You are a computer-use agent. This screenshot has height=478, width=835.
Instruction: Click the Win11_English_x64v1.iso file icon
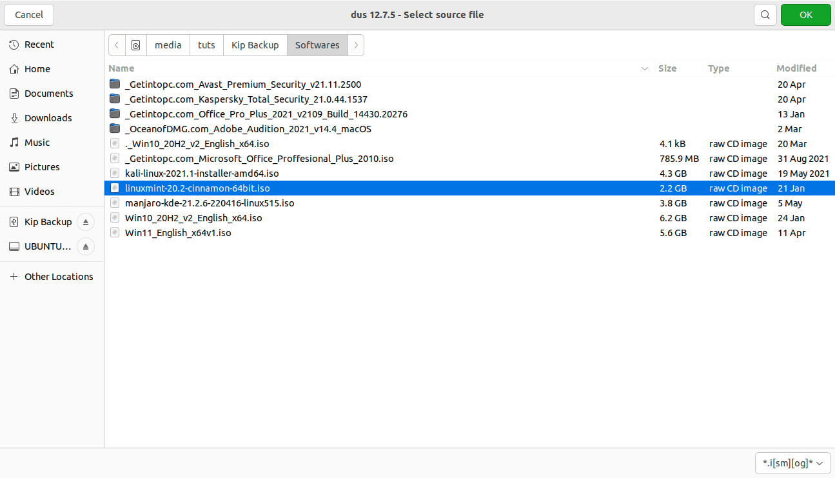point(115,232)
